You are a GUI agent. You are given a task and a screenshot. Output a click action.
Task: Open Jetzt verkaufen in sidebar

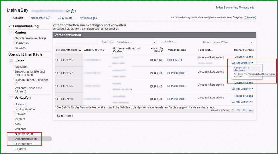(25, 109)
